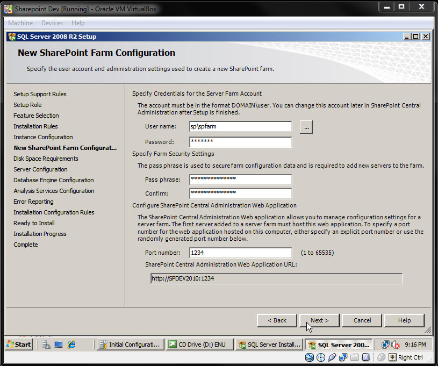Click the VirtualBox network adapters icon

point(343,357)
